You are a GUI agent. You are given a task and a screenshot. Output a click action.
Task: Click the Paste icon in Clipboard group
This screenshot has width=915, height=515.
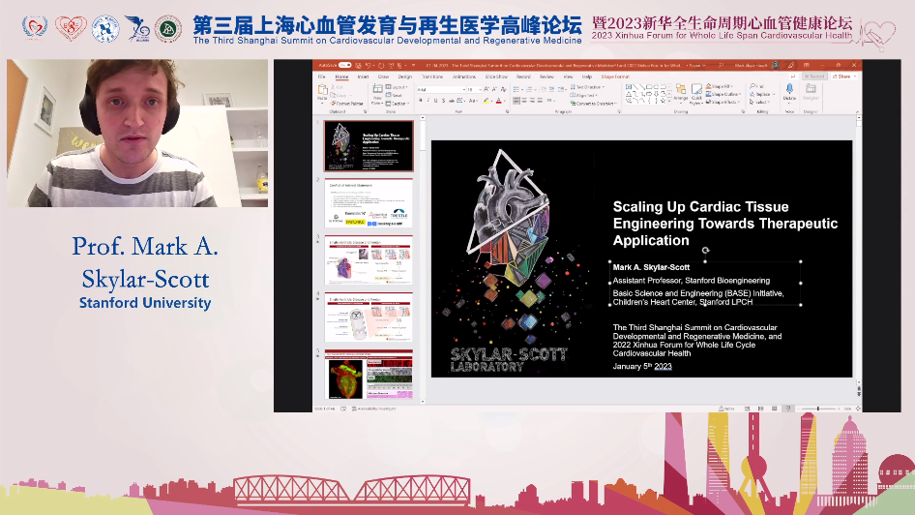(x=322, y=91)
